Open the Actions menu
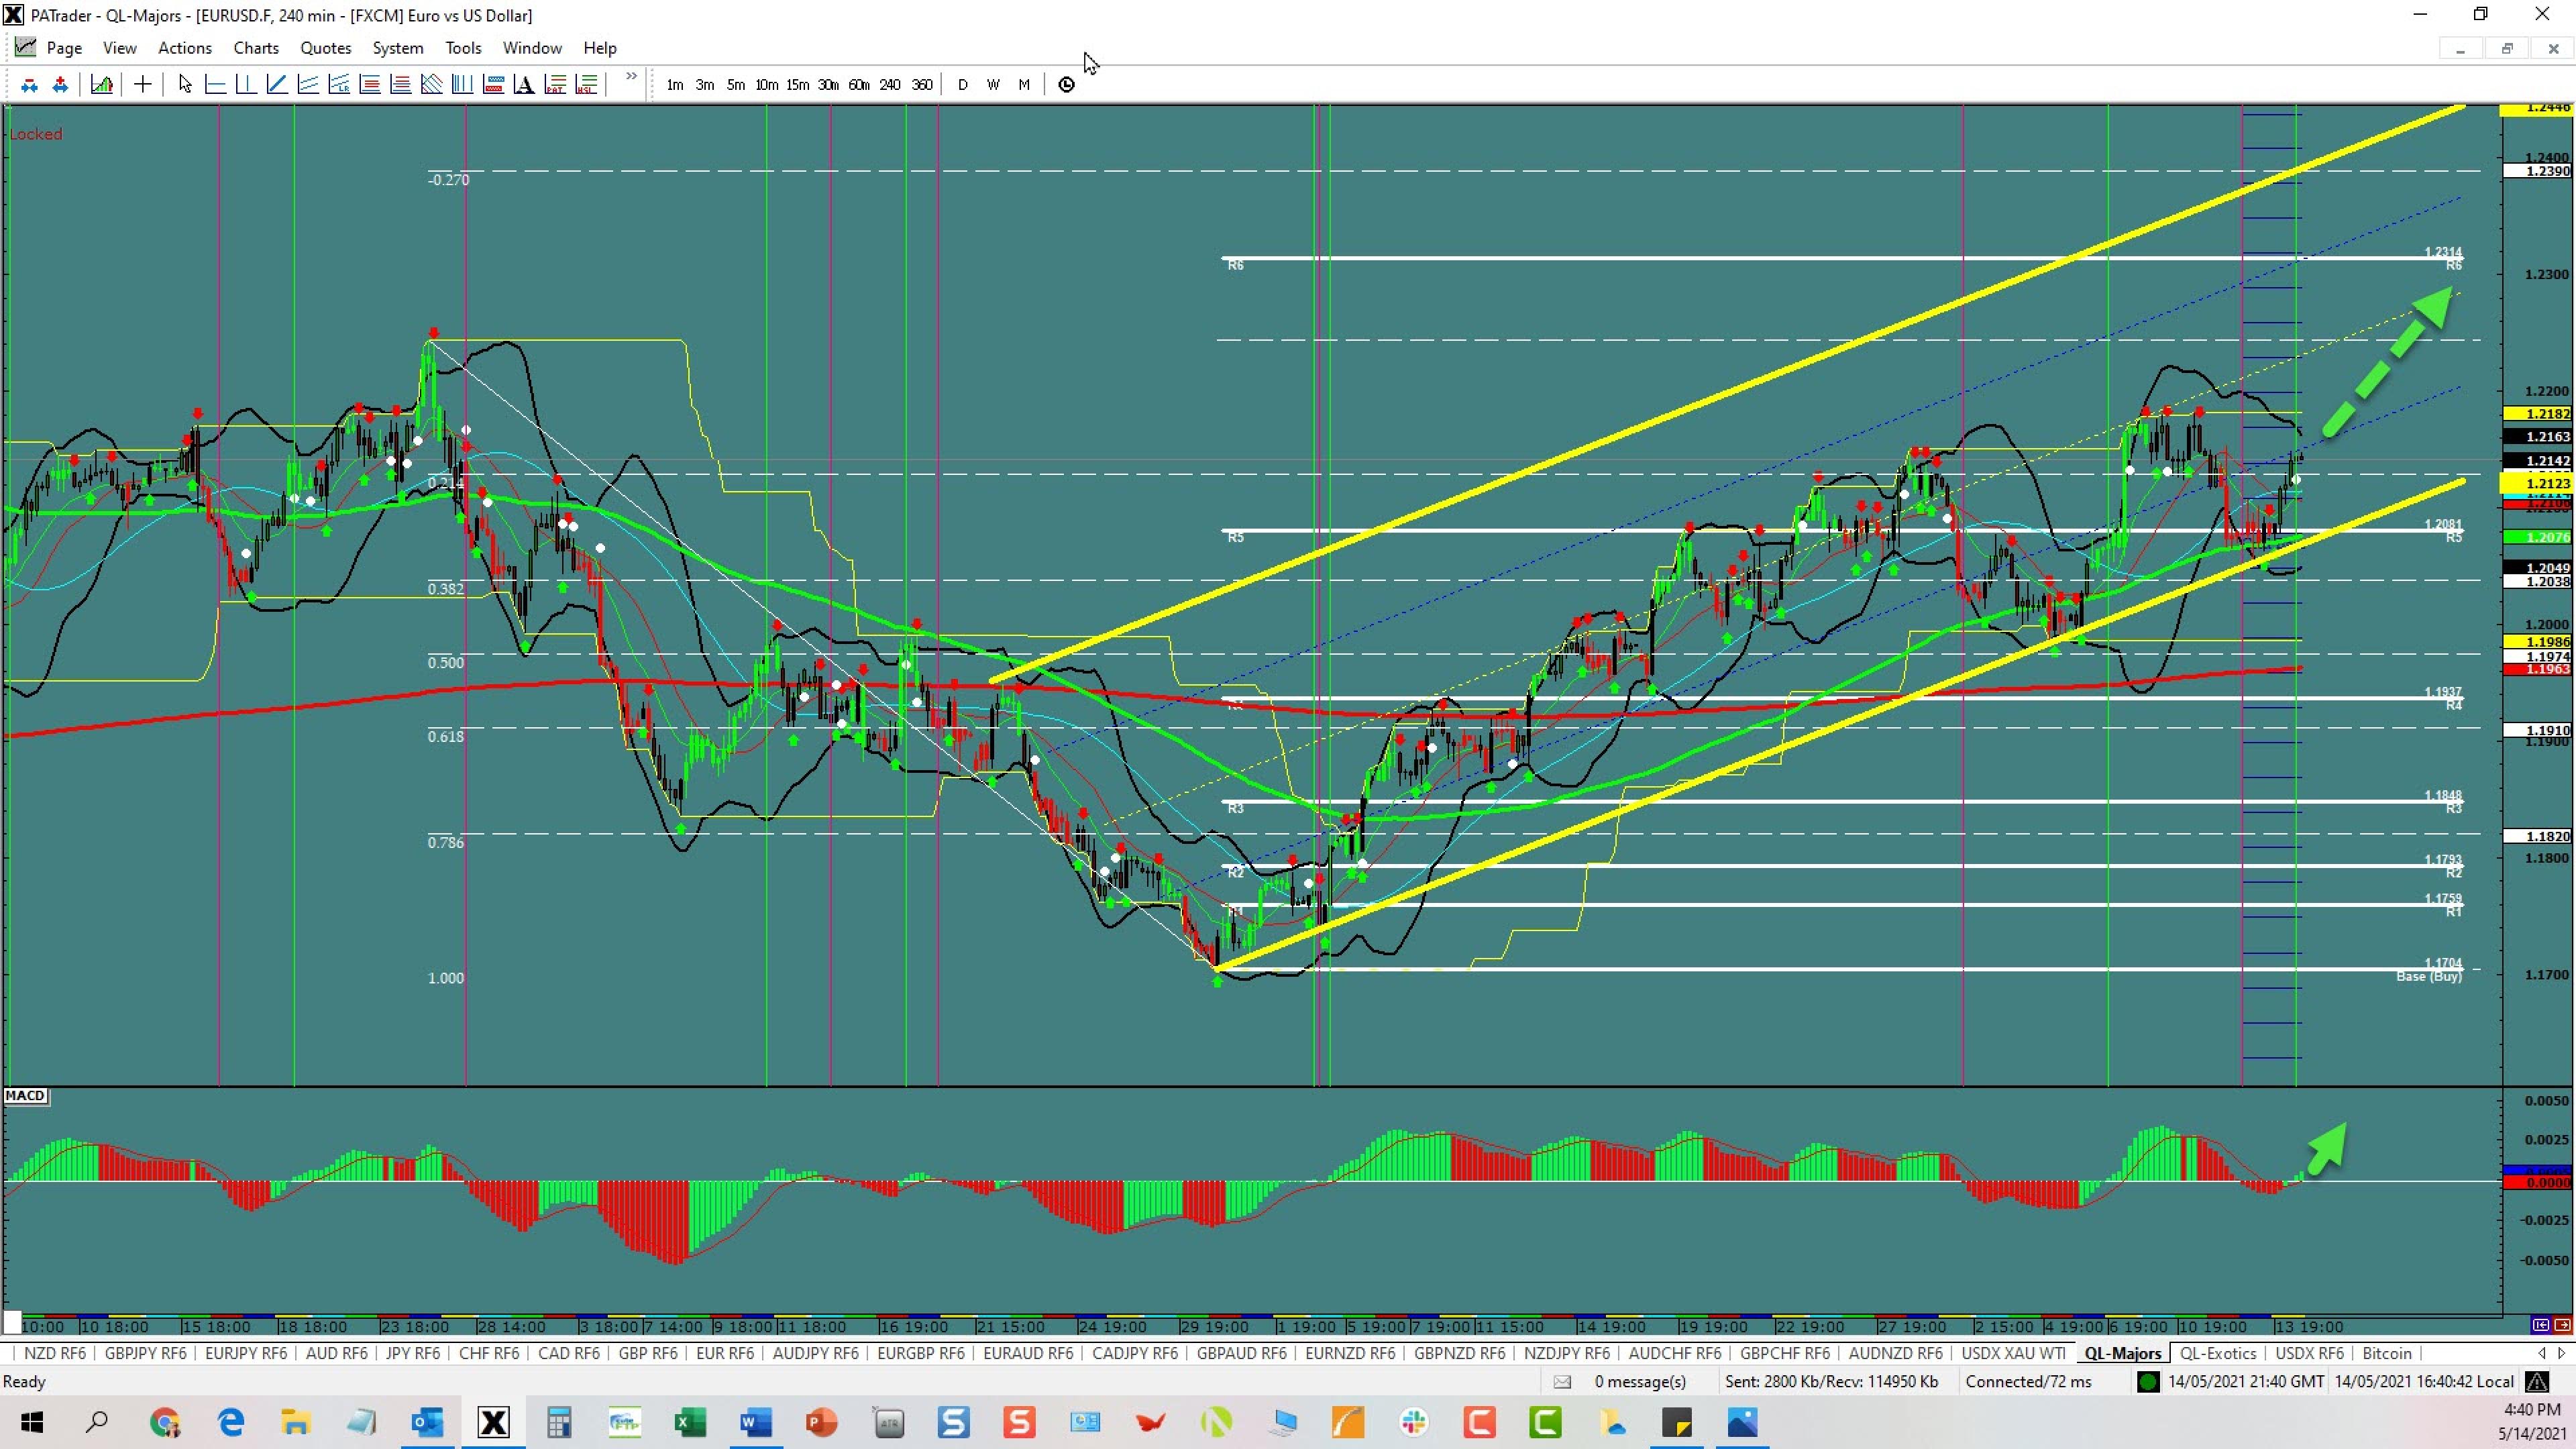The image size is (2576, 1449). (185, 48)
